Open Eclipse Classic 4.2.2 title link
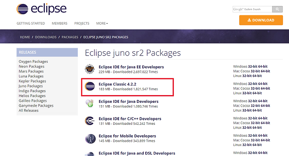This screenshot has width=289, height=156. [x=118, y=84]
